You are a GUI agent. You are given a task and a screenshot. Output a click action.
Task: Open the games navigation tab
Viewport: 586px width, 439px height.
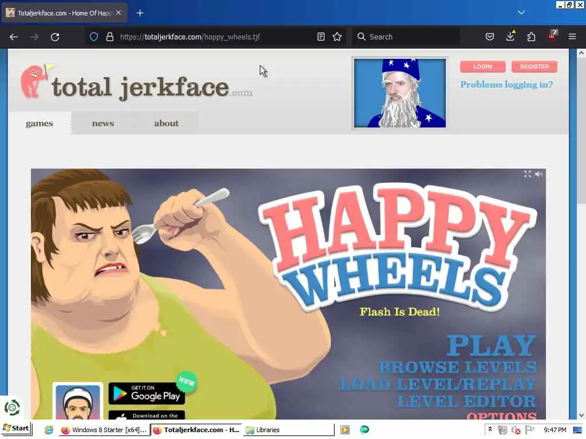pyautogui.click(x=39, y=123)
